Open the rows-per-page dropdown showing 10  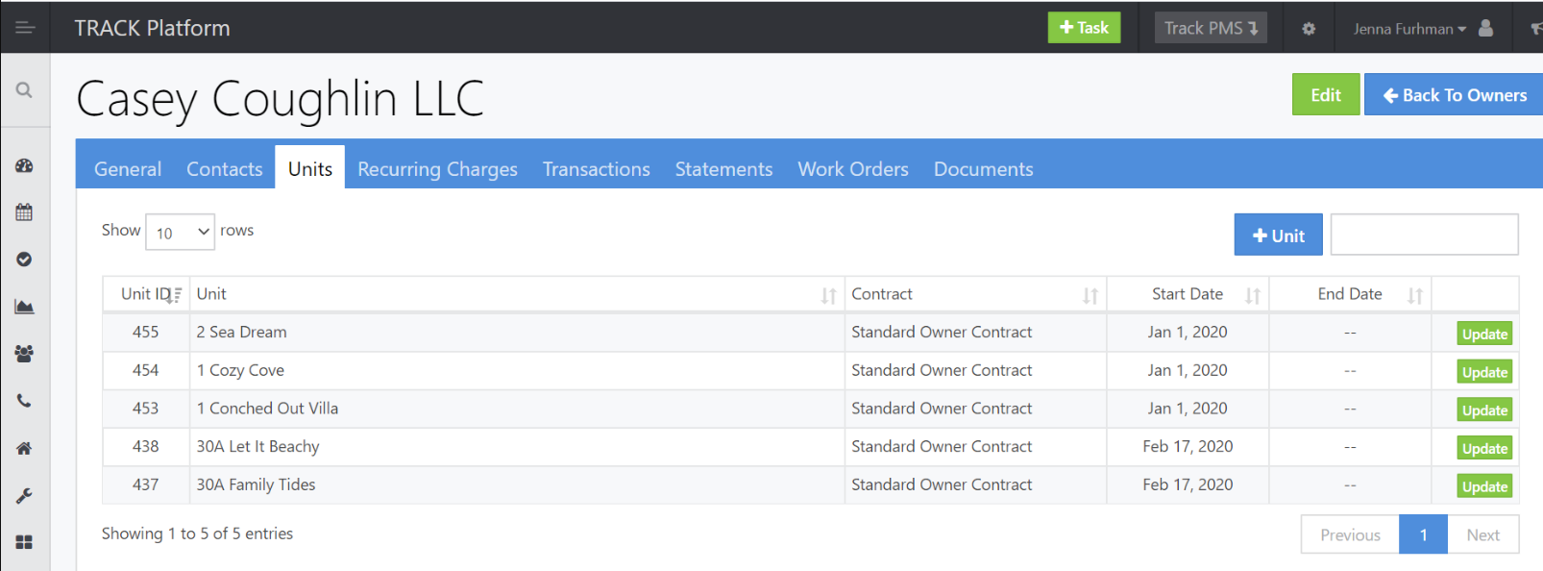181,232
